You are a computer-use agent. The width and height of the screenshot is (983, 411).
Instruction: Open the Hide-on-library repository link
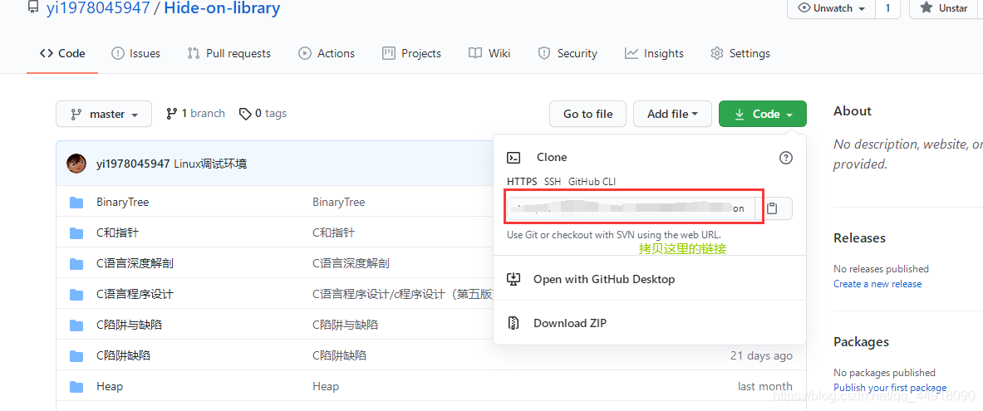tap(222, 8)
